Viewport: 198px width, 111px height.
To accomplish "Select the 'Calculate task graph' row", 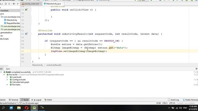I will 21,82.
